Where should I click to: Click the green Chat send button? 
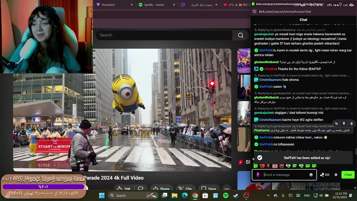pyautogui.click(x=348, y=175)
